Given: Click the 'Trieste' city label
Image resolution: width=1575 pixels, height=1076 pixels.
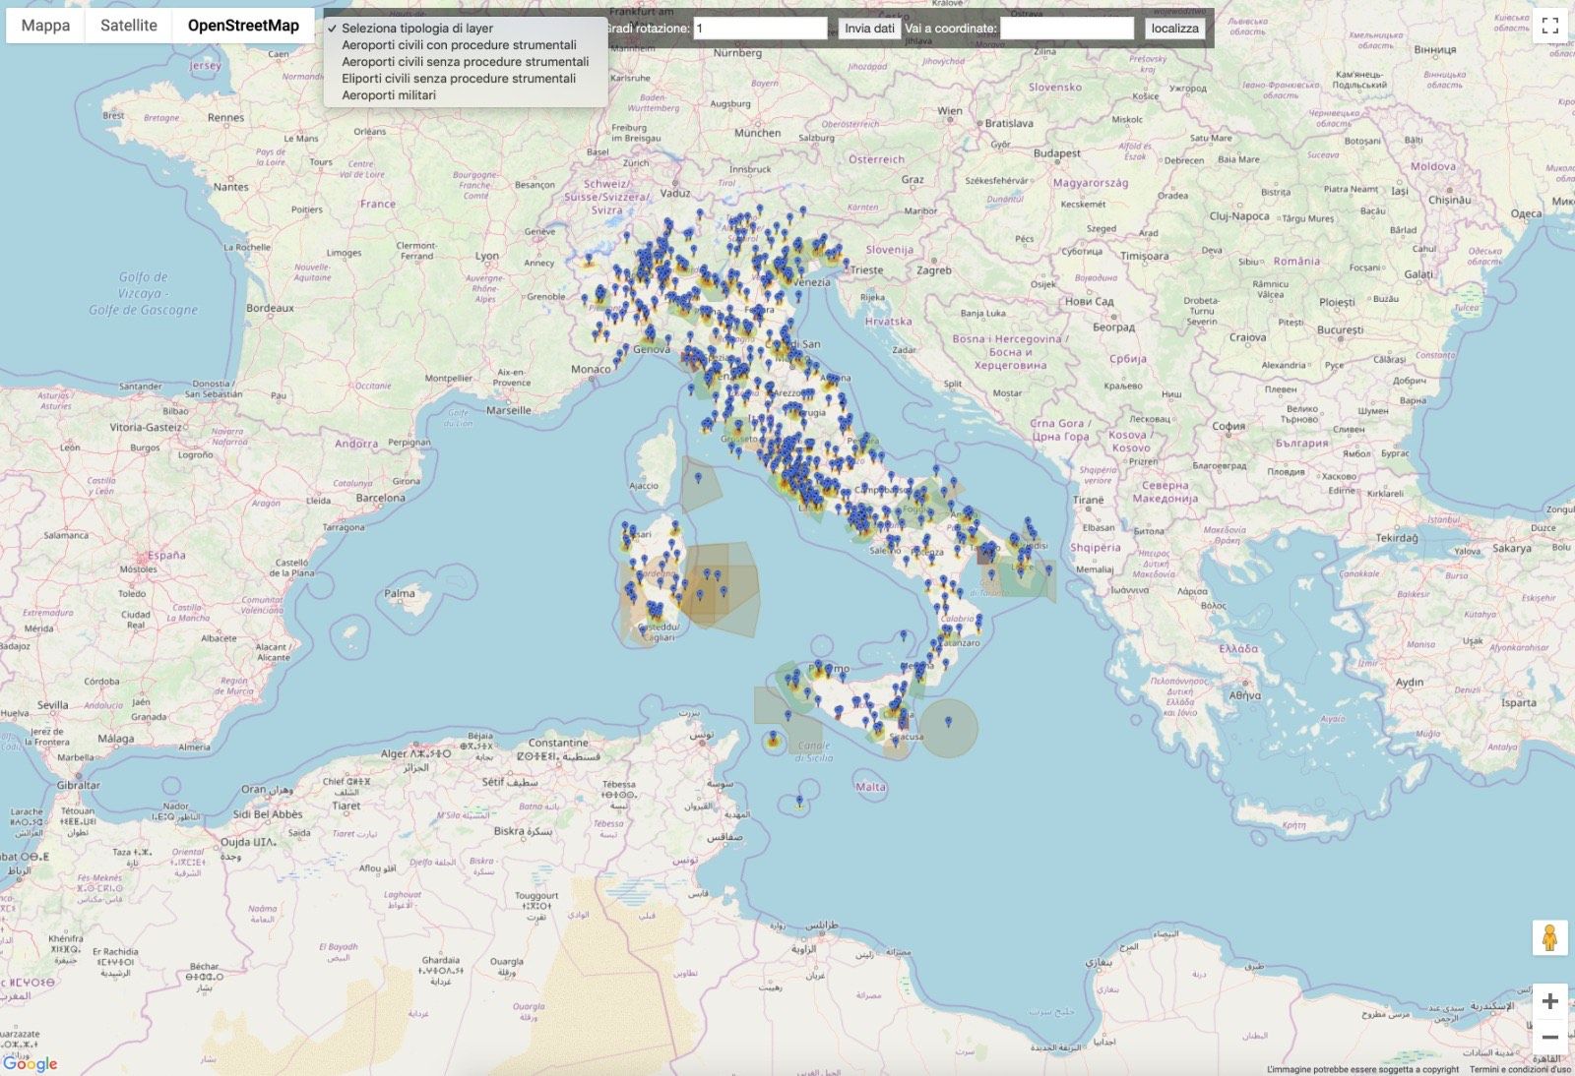Looking at the screenshot, I should point(867,269).
